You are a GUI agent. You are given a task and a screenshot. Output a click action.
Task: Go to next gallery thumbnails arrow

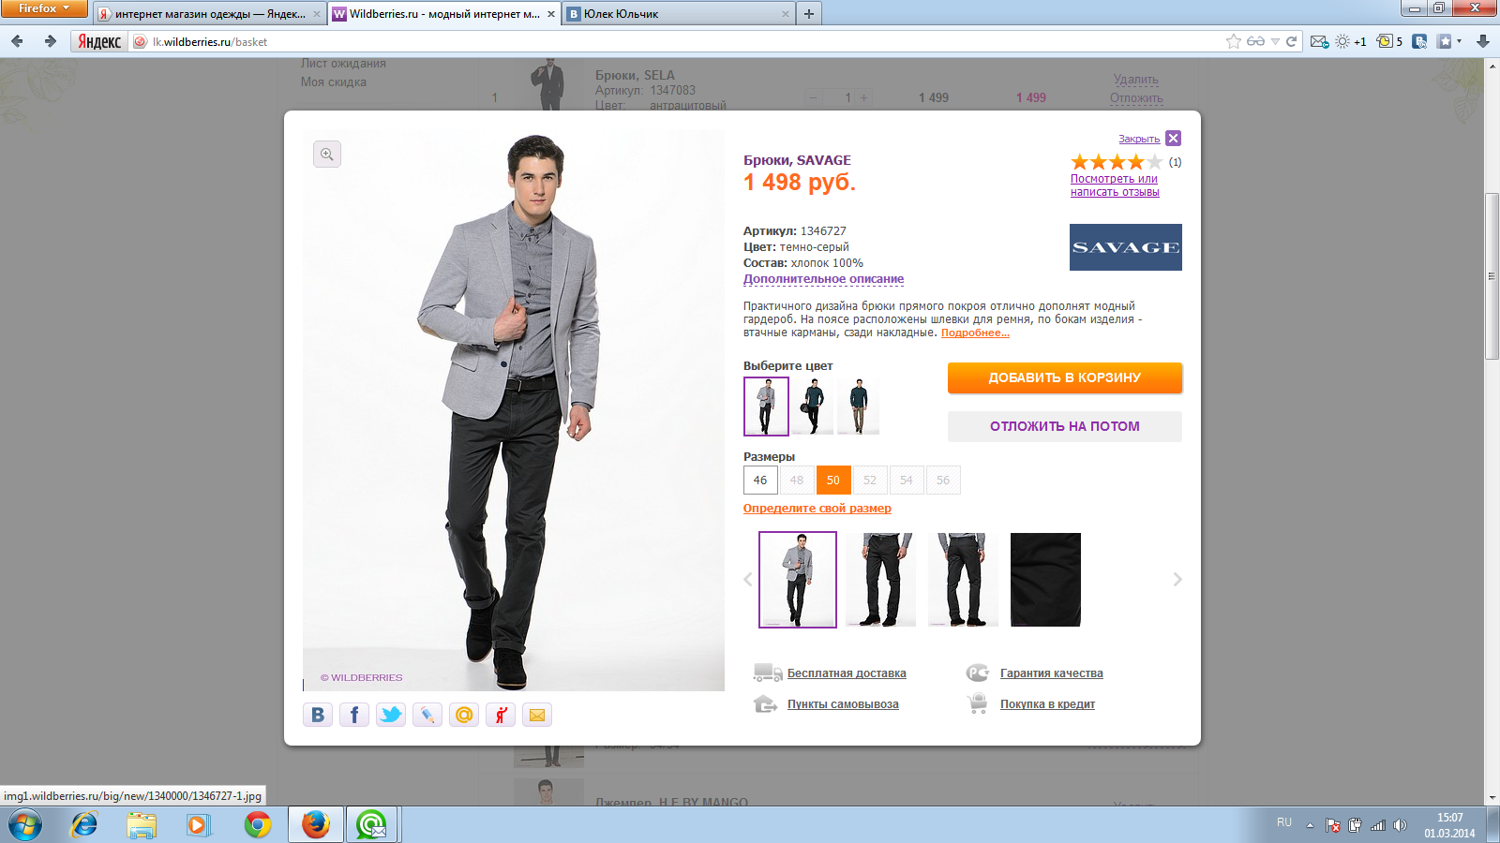tap(1177, 580)
